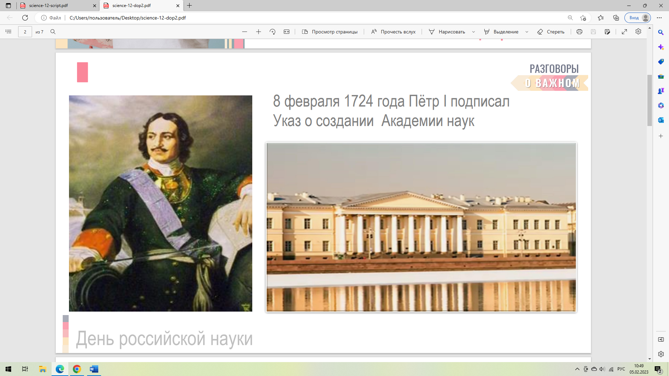Viewport: 669px width, 376px height.
Task: Open the tab actions menu icon
Action: click(8, 6)
